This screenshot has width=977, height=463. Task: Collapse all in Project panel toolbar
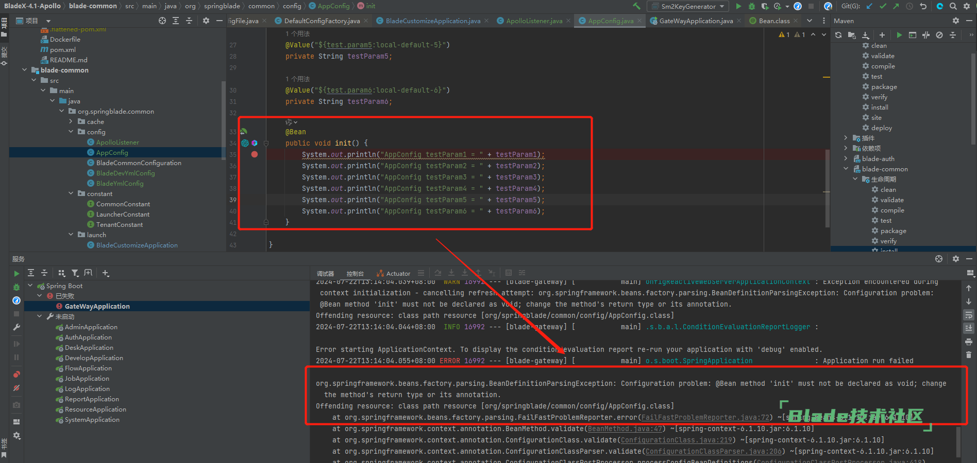coord(189,21)
